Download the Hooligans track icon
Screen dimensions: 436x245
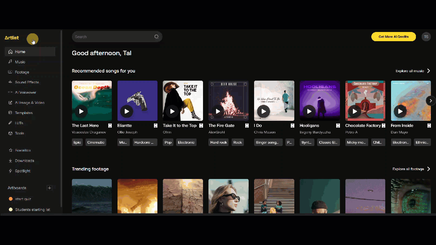pos(338,126)
